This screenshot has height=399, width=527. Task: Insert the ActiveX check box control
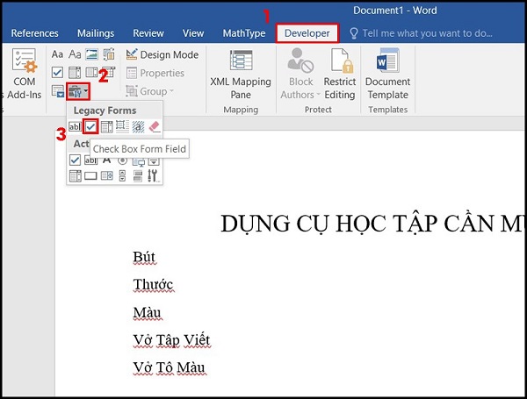click(75, 160)
